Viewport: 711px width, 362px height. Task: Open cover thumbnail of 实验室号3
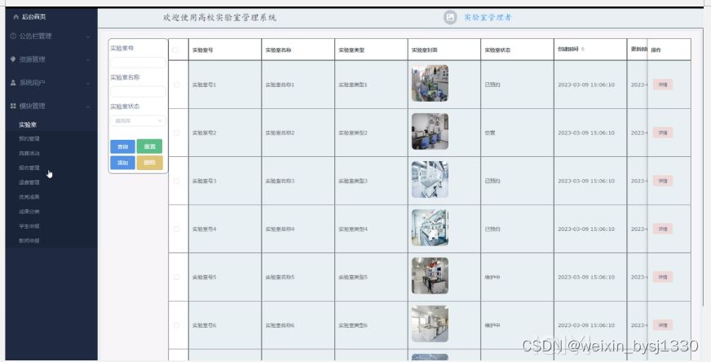(430, 179)
